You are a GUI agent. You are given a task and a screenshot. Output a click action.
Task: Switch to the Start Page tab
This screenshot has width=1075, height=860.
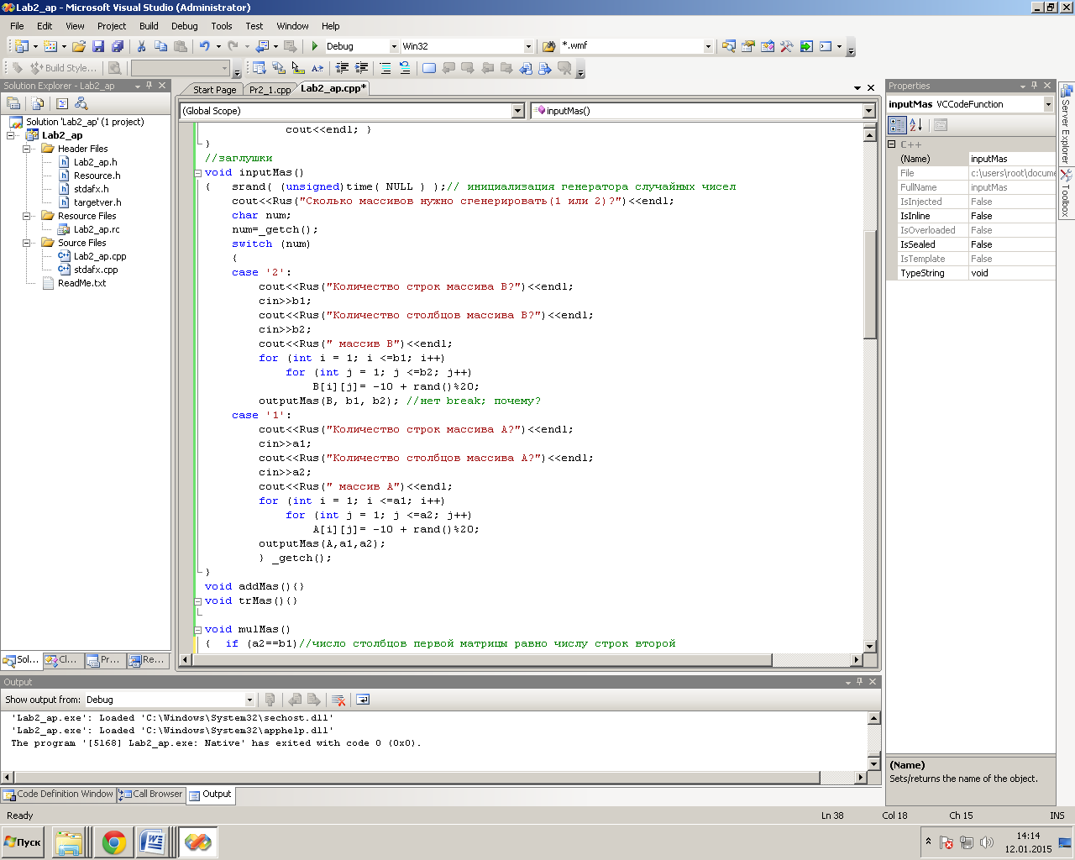tap(214, 90)
